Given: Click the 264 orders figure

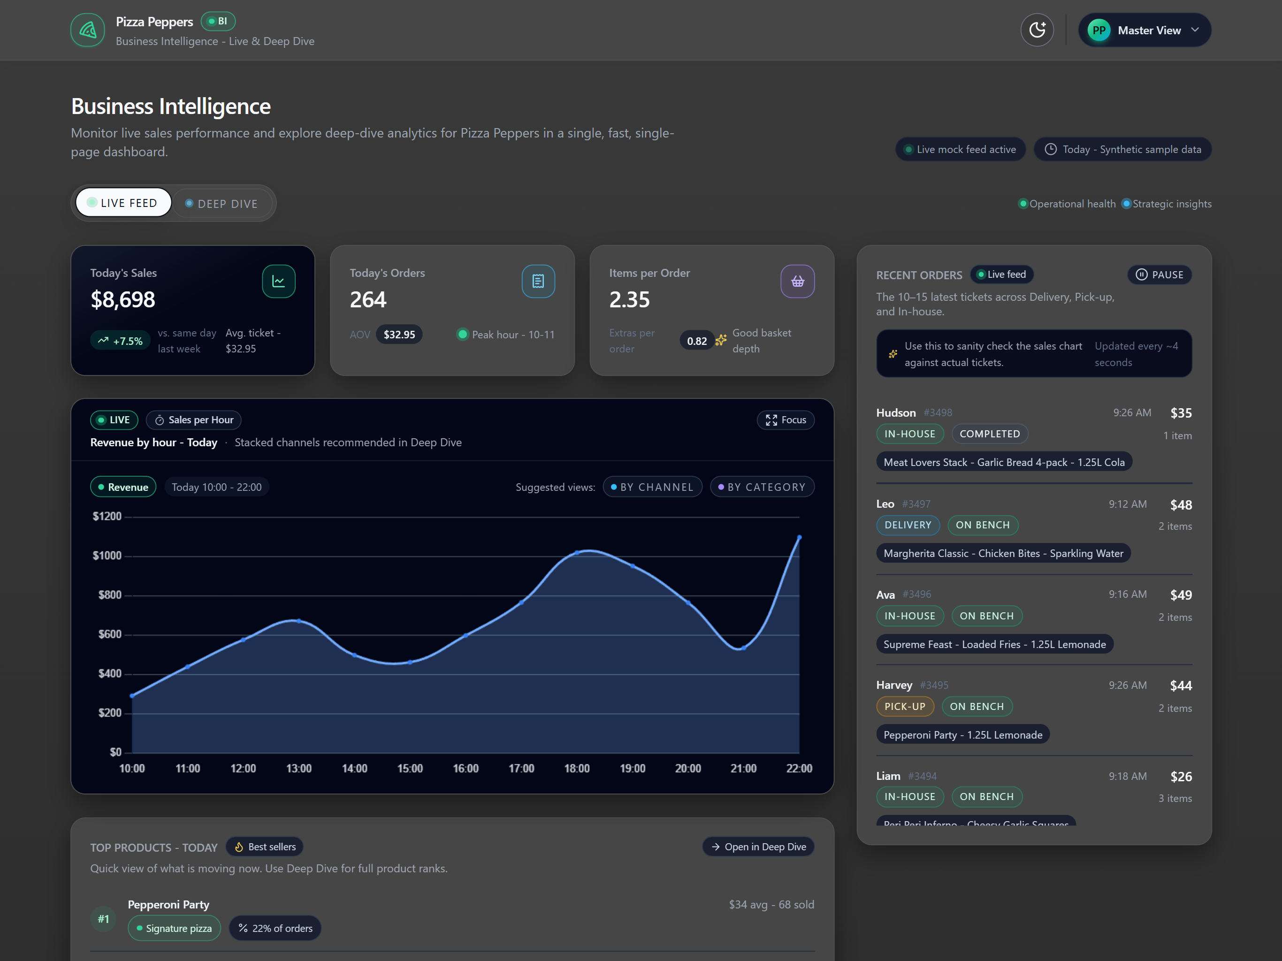Looking at the screenshot, I should pyautogui.click(x=367, y=300).
